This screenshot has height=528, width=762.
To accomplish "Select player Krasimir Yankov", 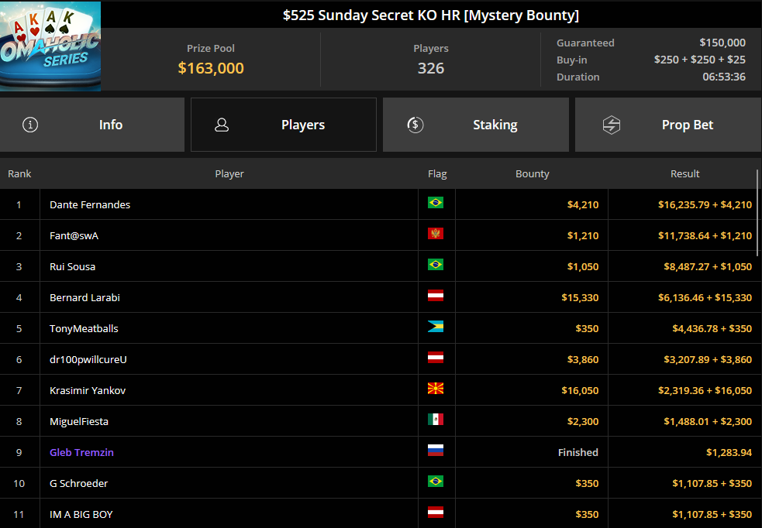I will tap(88, 391).
